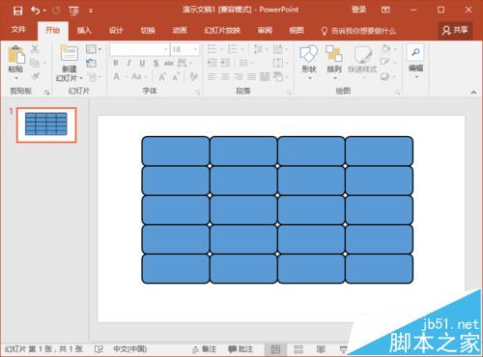Open the 形状 (Shapes) gallery

coord(309,62)
